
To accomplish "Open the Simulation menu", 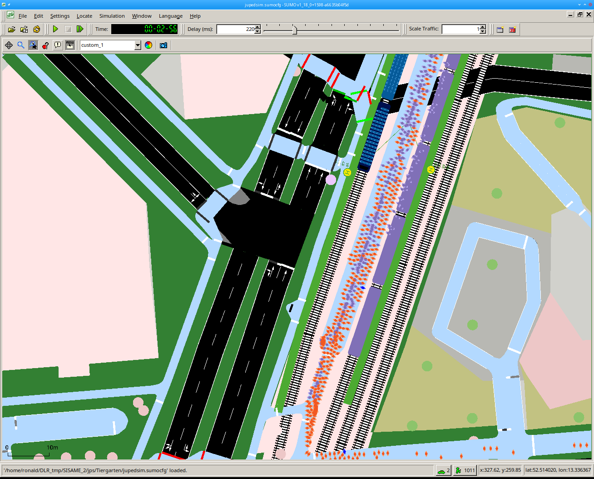I will pos(112,16).
